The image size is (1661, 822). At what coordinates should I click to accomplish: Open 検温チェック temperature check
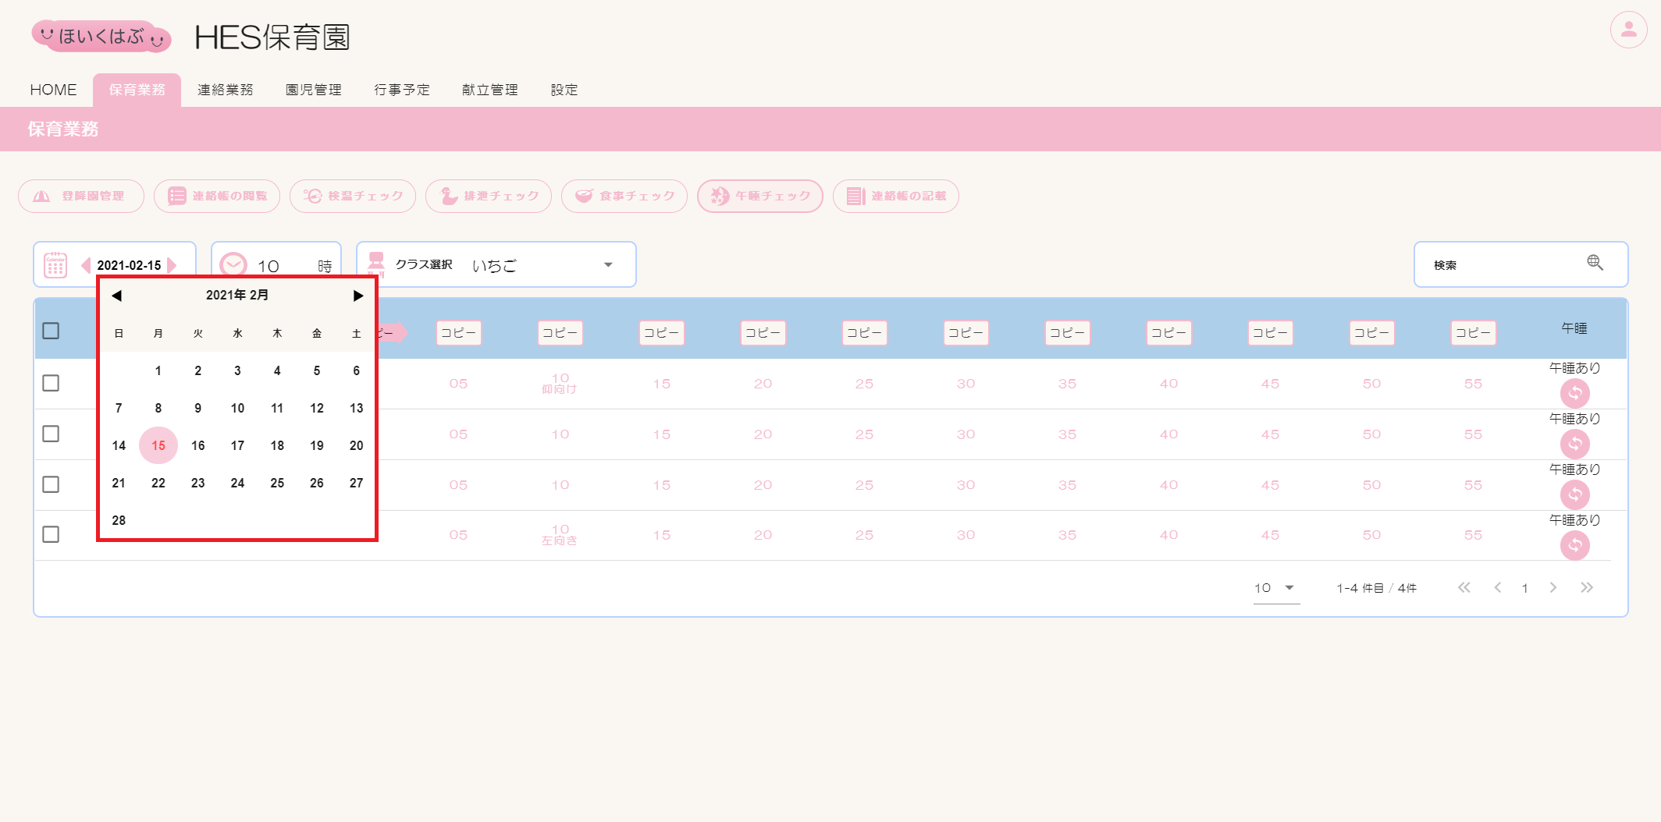pos(353,196)
